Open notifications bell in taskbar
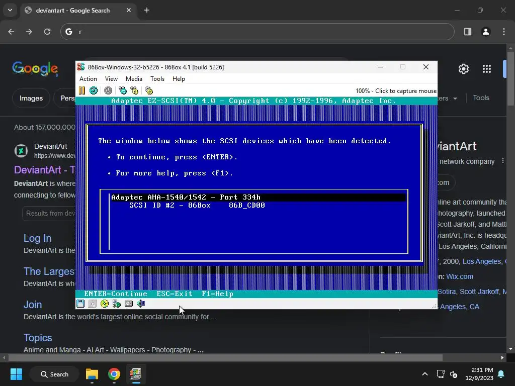This screenshot has width=515, height=386. [x=501, y=374]
